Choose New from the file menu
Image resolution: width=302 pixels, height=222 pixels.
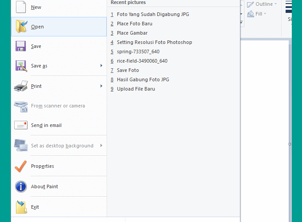[x=59, y=7]
